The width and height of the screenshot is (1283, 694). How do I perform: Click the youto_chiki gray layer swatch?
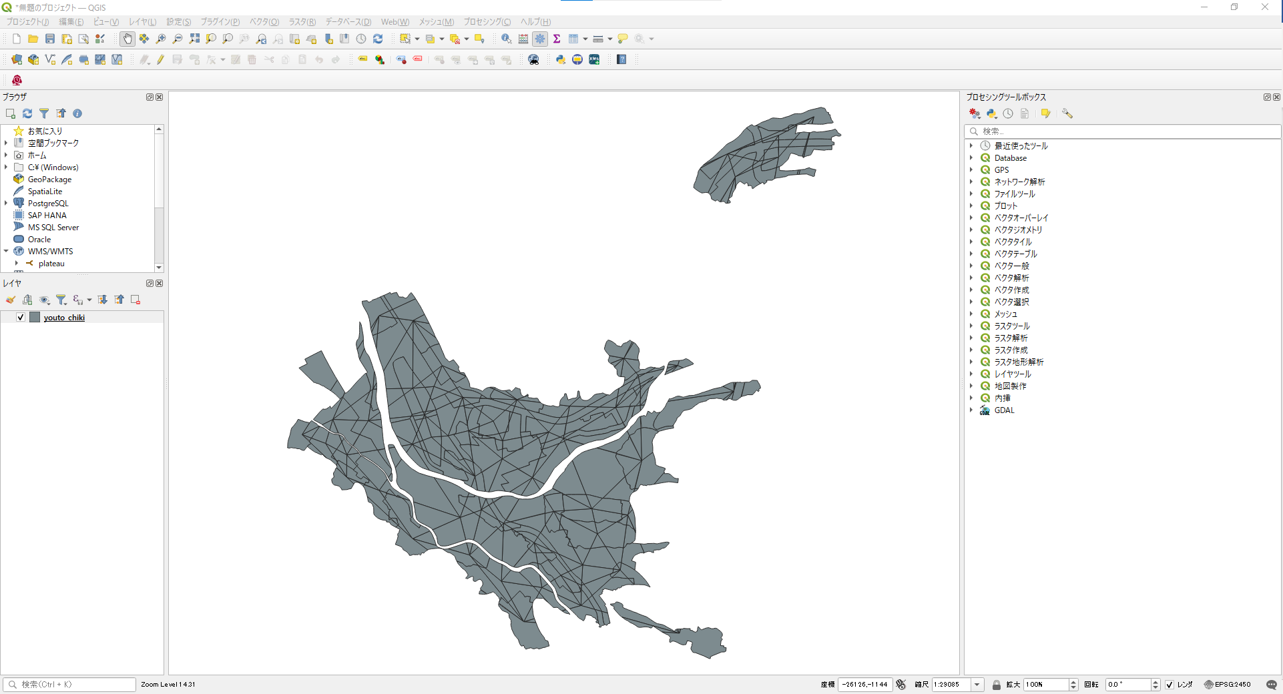tap(35, 318)
